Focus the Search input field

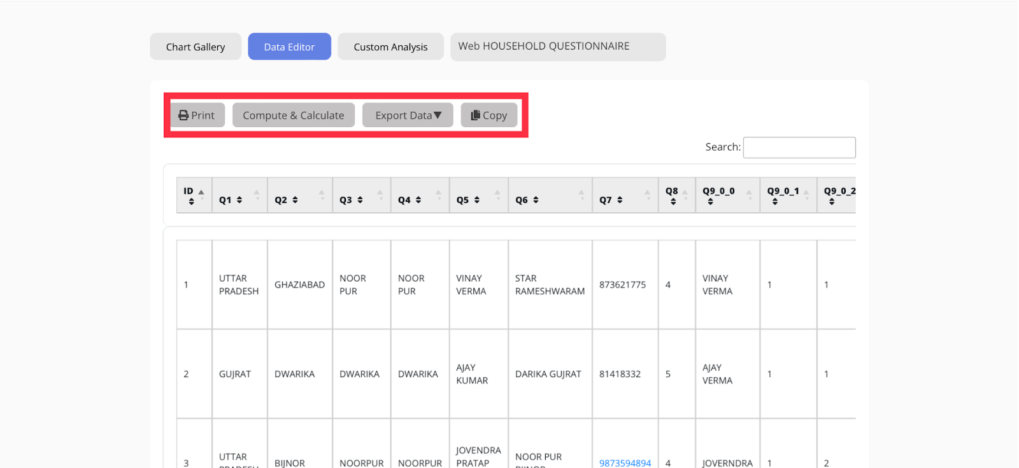click(x=799, y=148)
